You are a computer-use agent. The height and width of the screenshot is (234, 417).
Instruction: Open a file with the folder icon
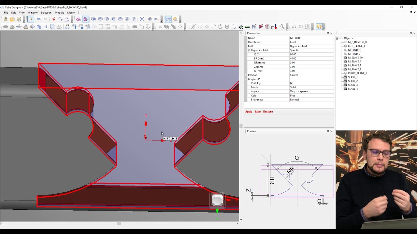12,19
